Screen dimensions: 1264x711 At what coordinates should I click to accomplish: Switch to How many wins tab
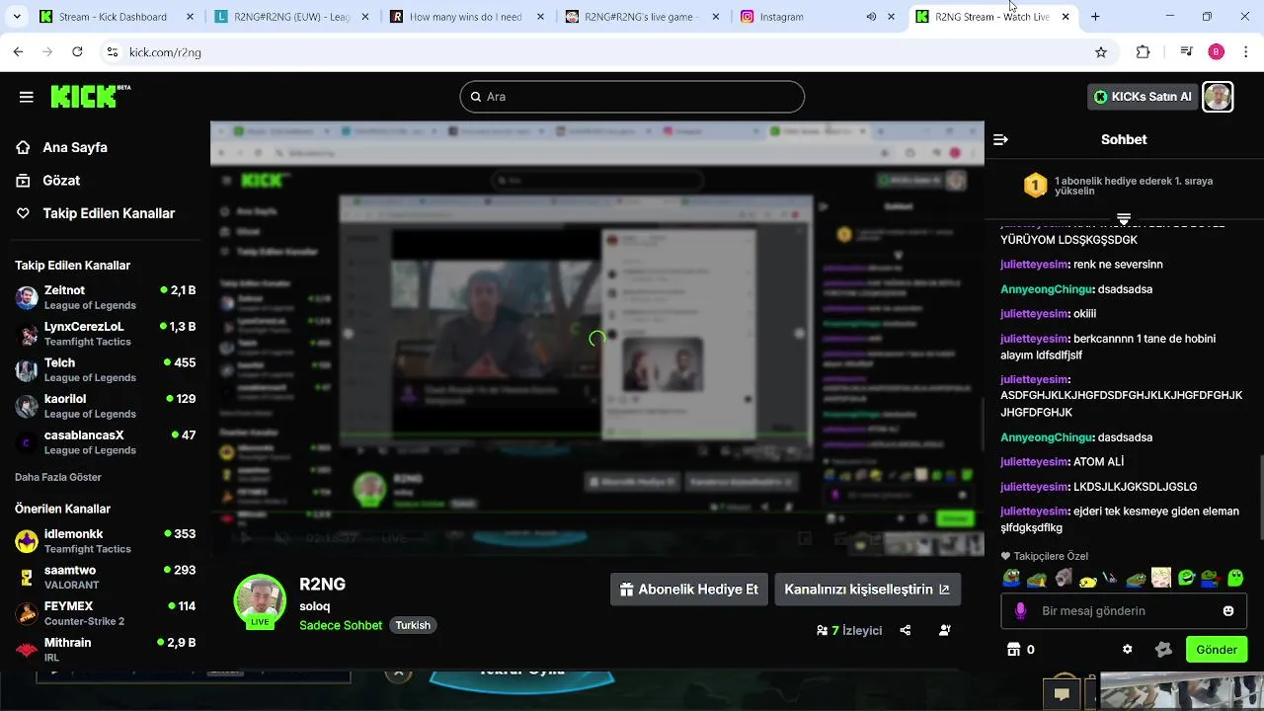[466, 17]
